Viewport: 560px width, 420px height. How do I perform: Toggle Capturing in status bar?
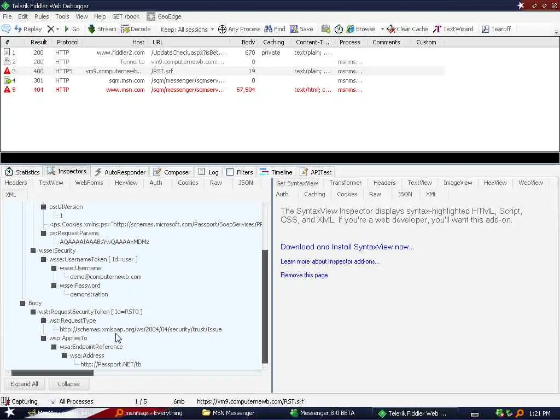click(x=19, y=401)
